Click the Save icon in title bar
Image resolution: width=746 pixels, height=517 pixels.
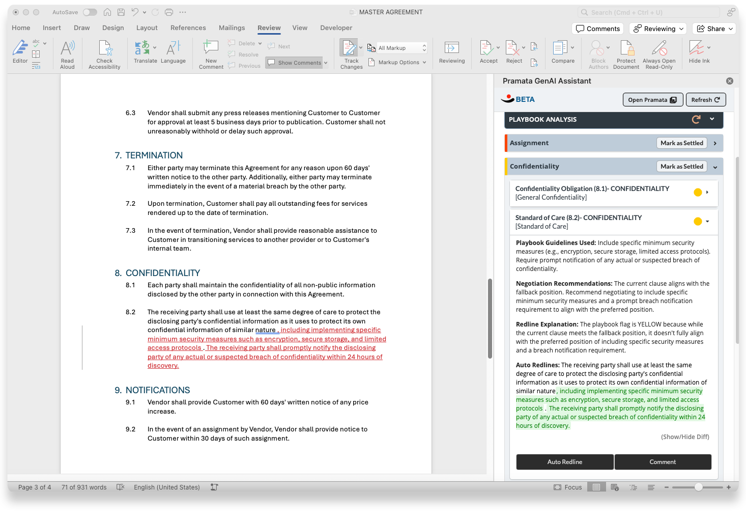(x=121, y=12)
